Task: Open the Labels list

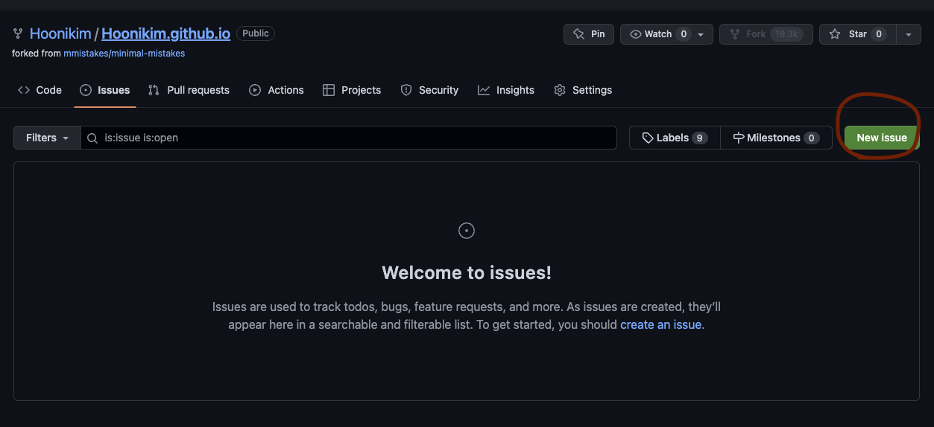Action: (675, 138)
